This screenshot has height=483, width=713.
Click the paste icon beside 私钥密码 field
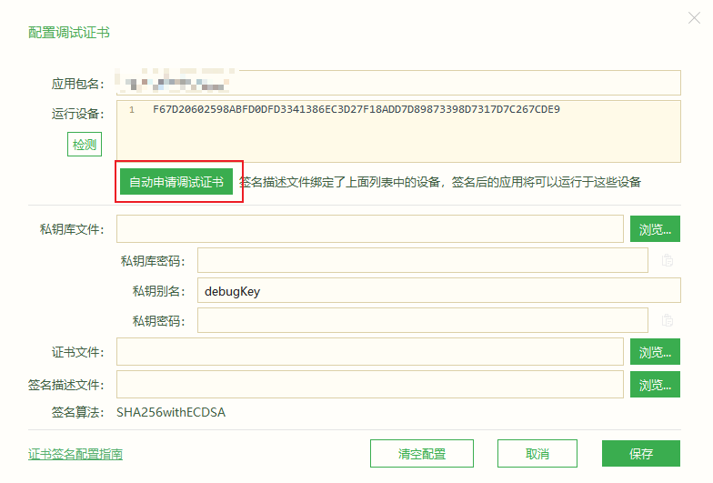667,320
